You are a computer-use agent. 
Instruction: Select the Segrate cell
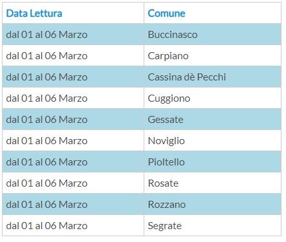coord(213,225)
